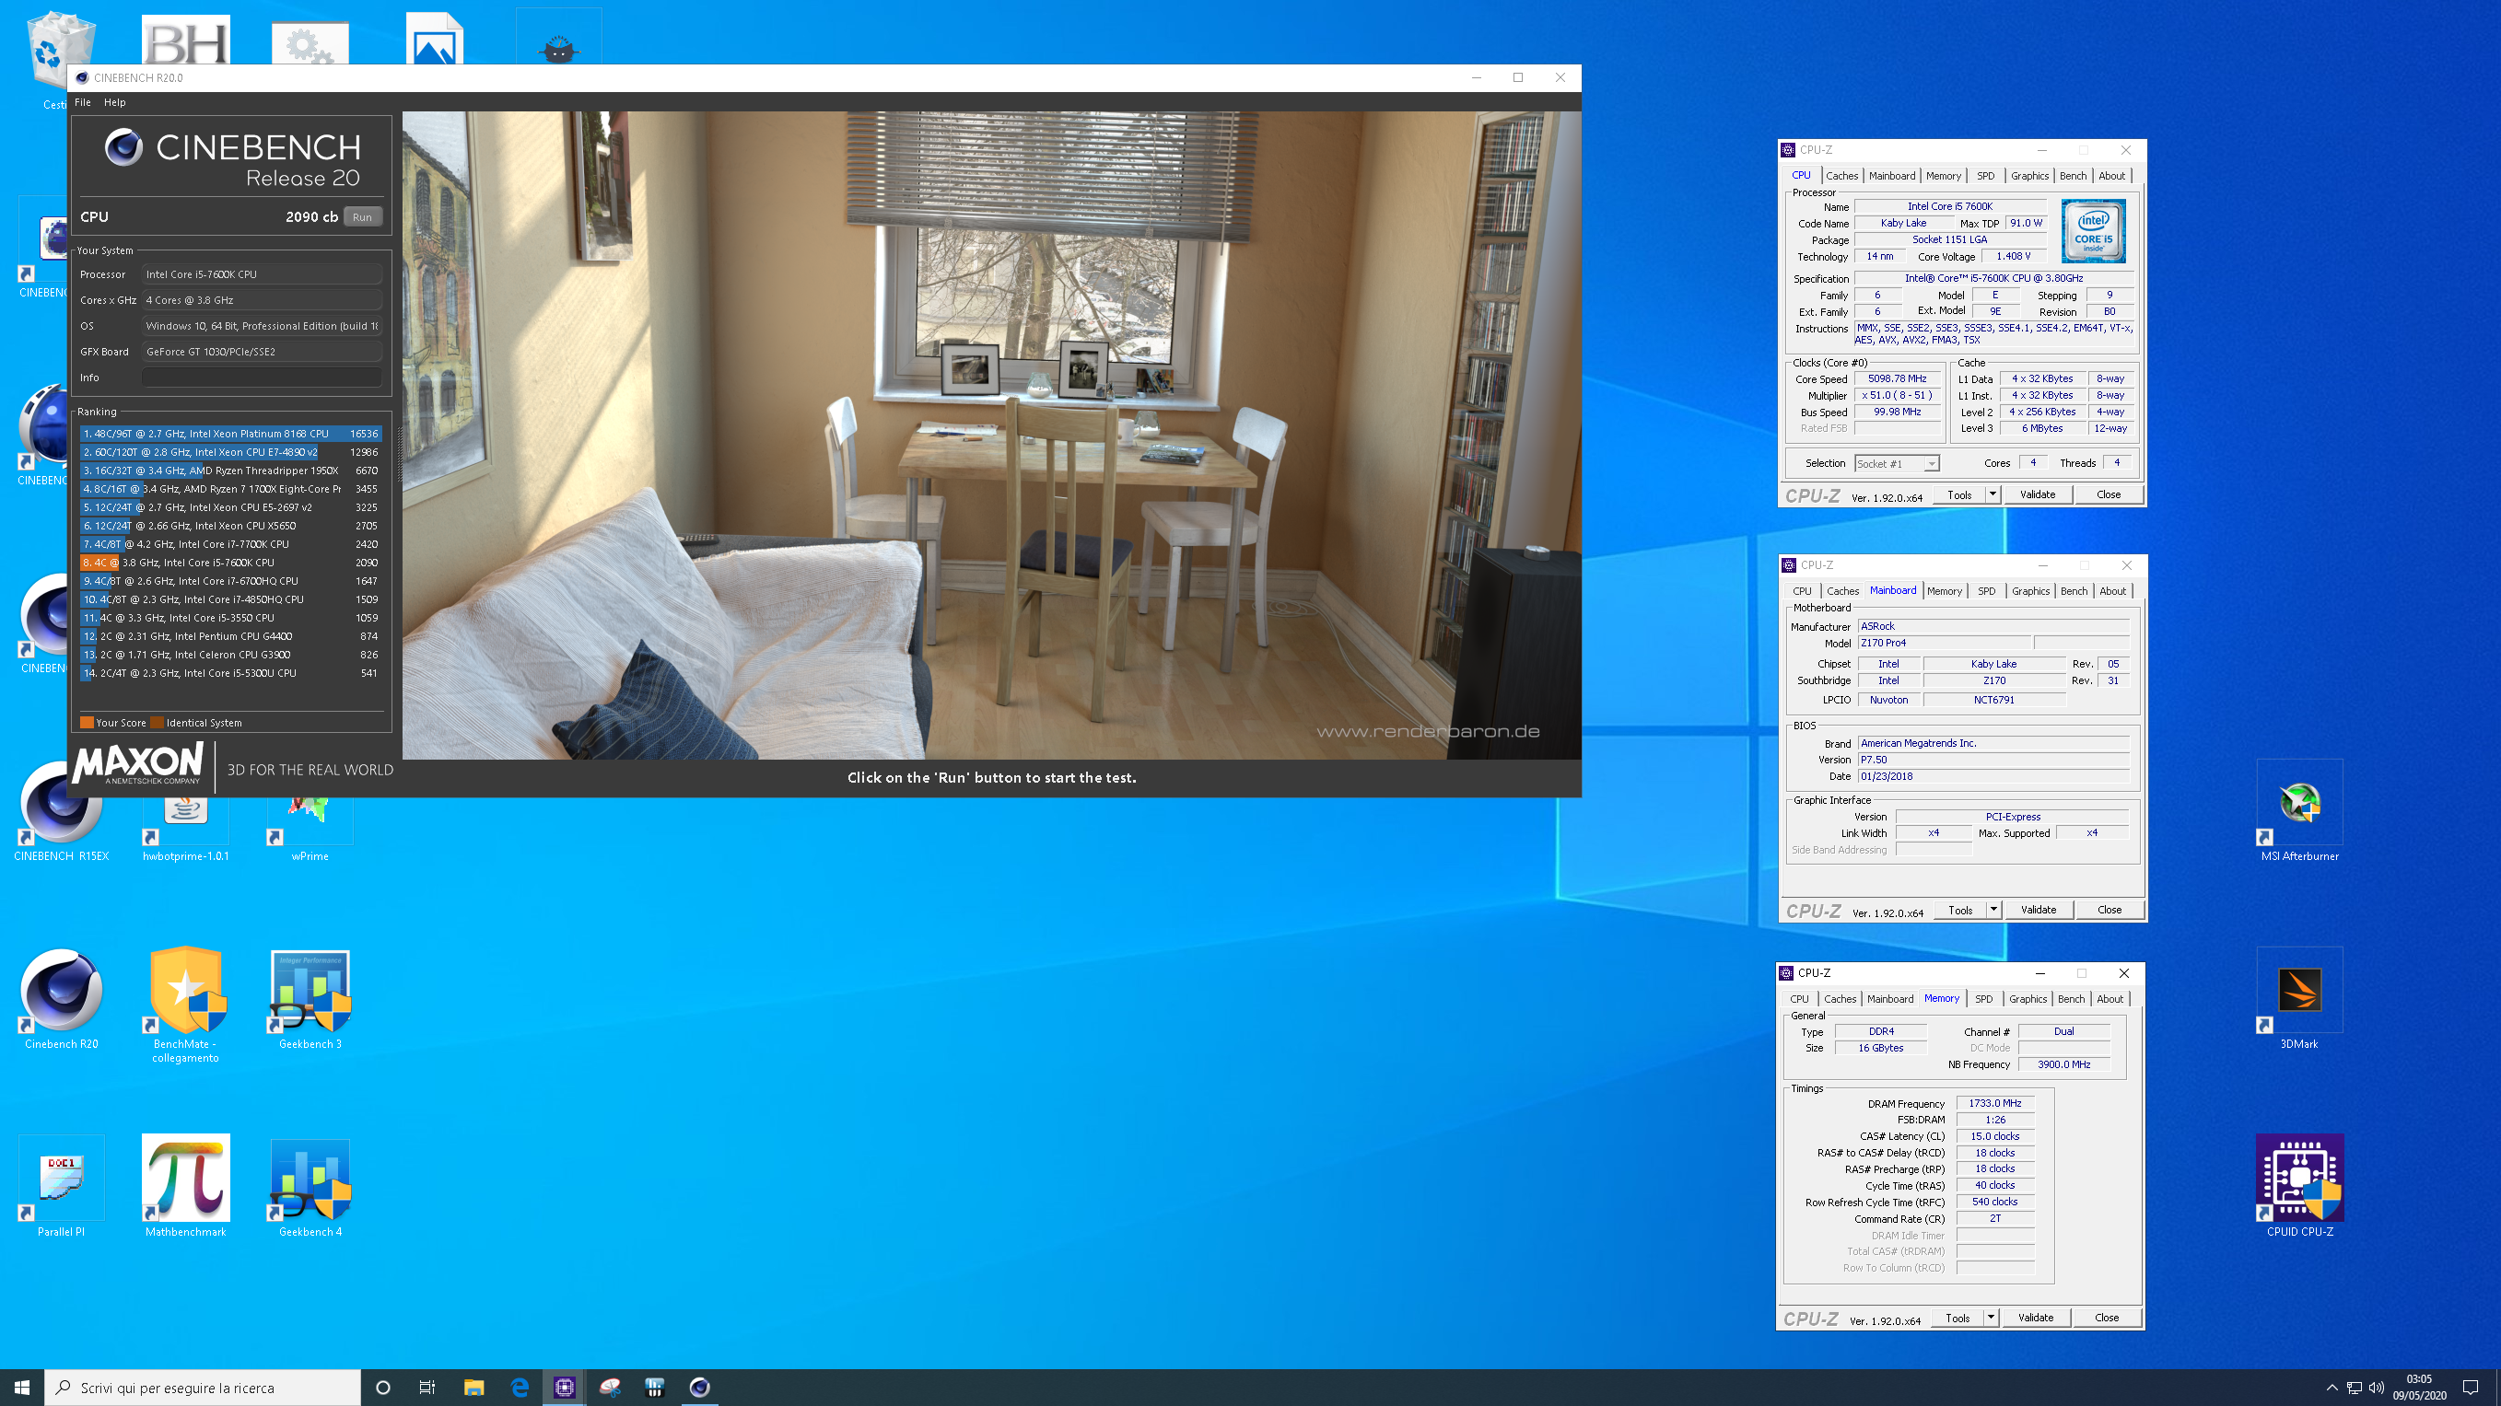The width and height of the screenshot is (2501, 1406).
Task: Open network status tray icon
Action: tap(2355, 1388)
